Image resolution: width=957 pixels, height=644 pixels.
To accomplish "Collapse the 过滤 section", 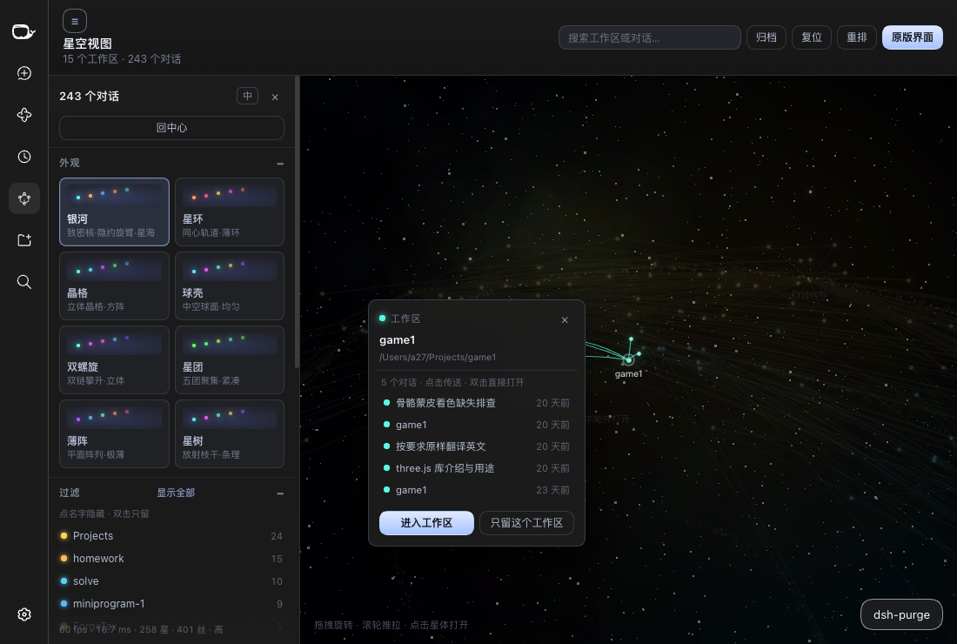I will tap(280, 493).
